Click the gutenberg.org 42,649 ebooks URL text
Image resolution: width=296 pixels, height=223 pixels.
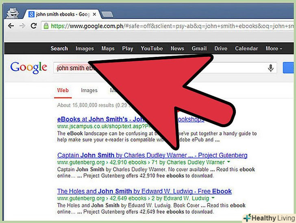[133, 198]
